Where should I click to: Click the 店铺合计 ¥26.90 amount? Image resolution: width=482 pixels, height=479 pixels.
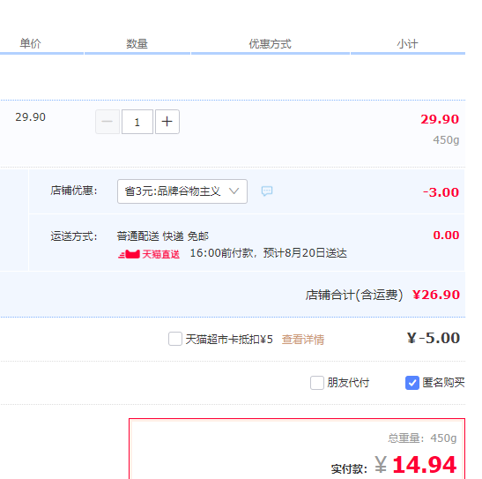click(436, 295)
